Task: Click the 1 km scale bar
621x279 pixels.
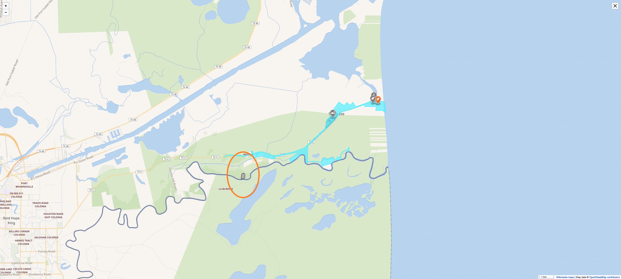Action: (x=546, y=277)
